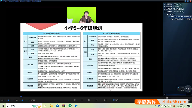
Task: Open Task View on the taskbar
Action: pyautogui.click(x=45, y=106)
